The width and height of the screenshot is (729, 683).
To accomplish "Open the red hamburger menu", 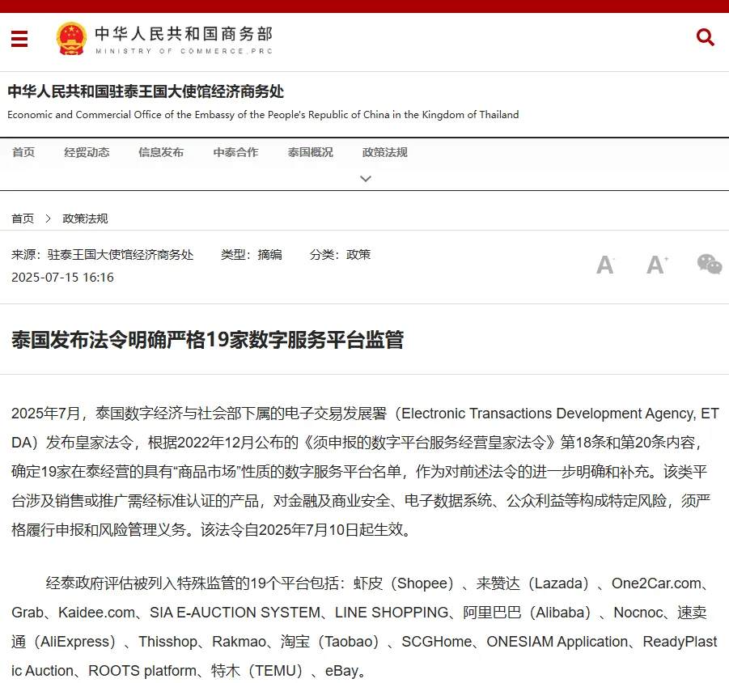I will pos(19,39).
